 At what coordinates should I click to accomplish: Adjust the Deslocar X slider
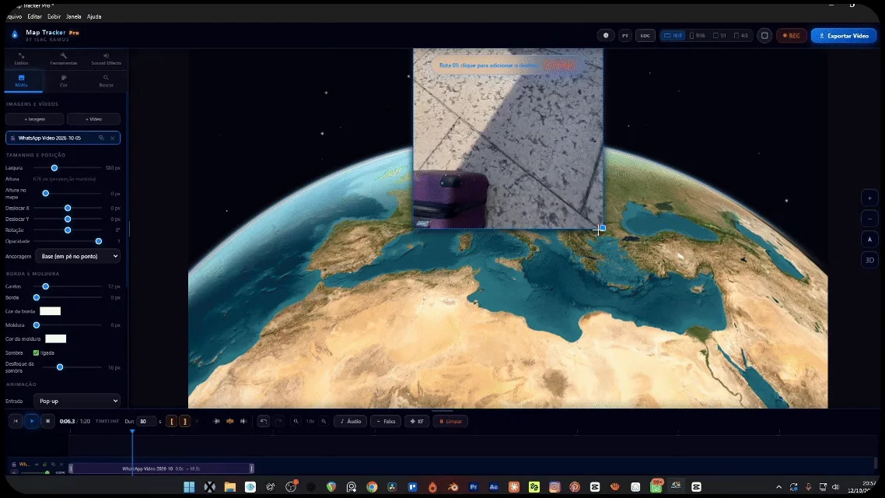pos(68,208)
